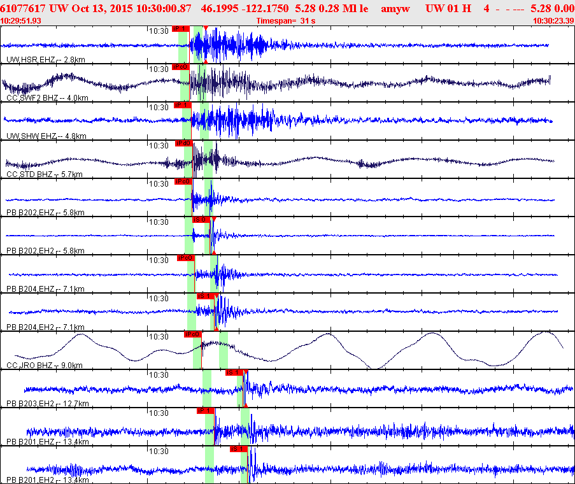Click the CC.JRO BHZ 9.0km station label
The image size is (575, 484).
pyautogui.click(x=45, y=365)
